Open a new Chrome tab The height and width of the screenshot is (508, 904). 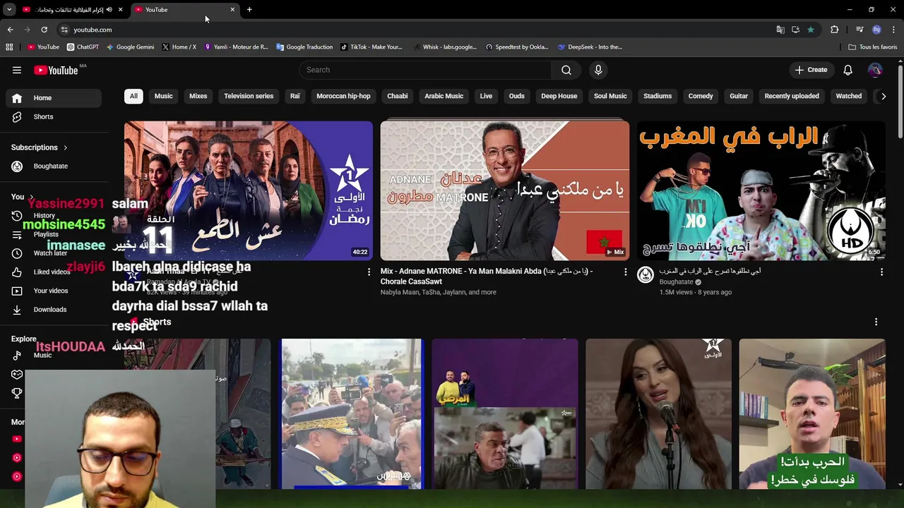(x=249, y=10)
